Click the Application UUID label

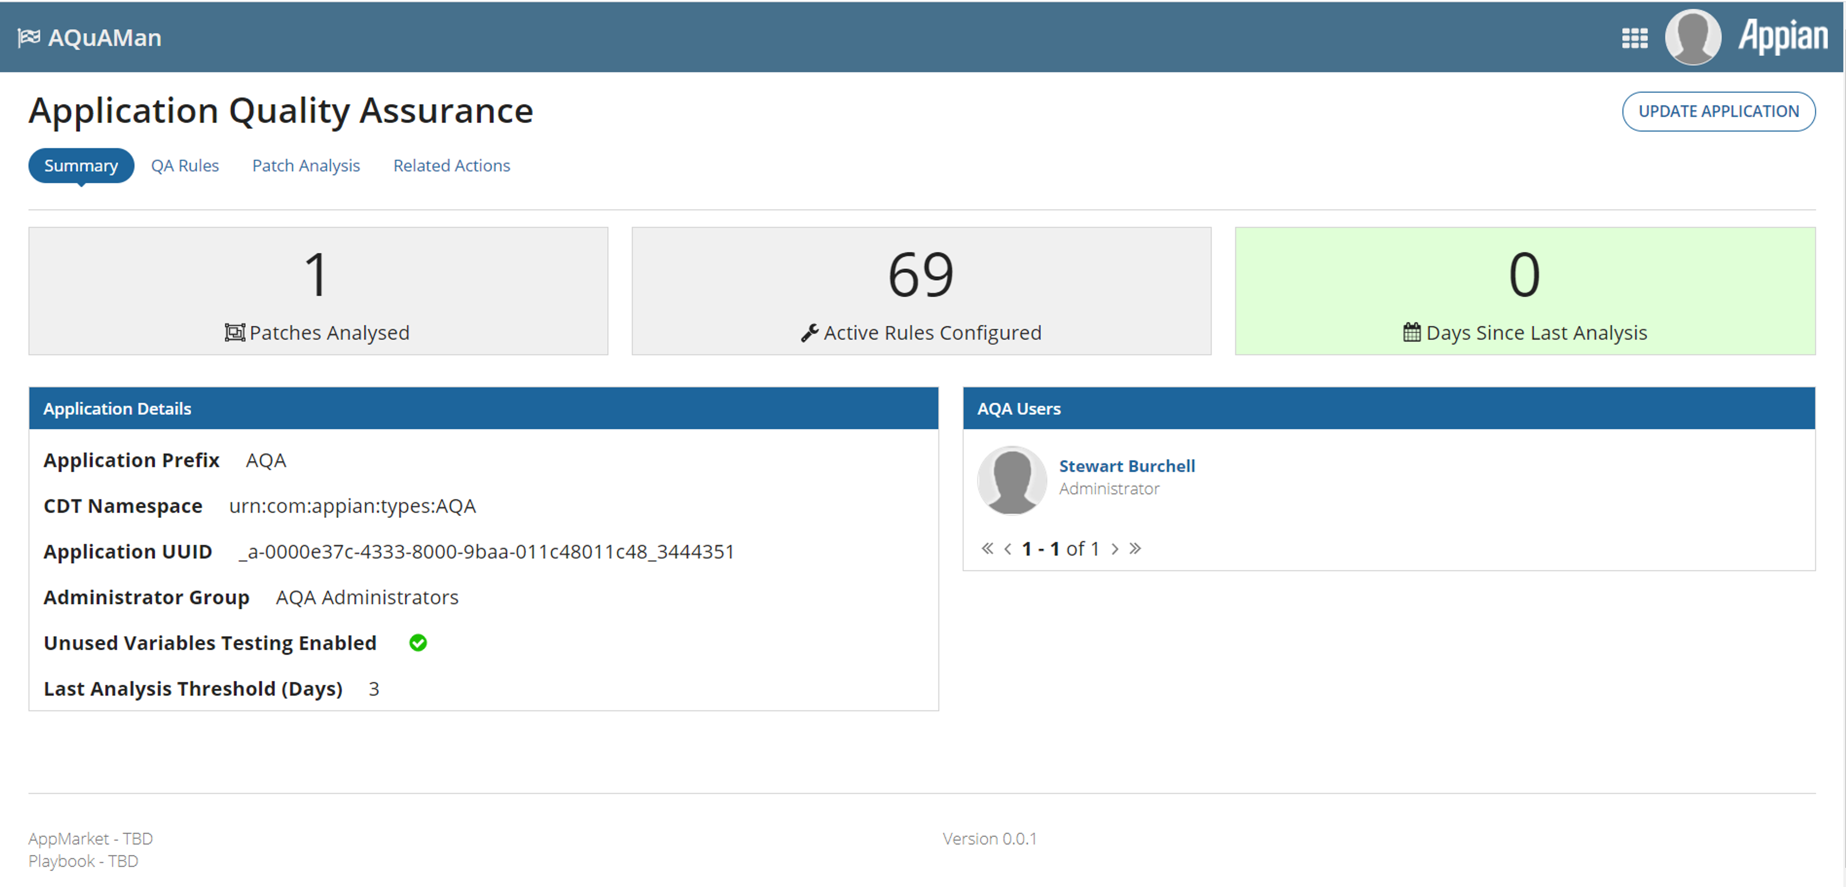point(127,552)
